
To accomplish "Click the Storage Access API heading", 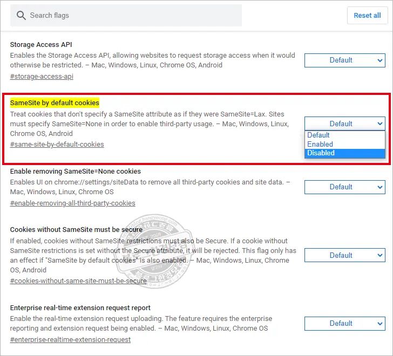I will click(x=41, y=45).
